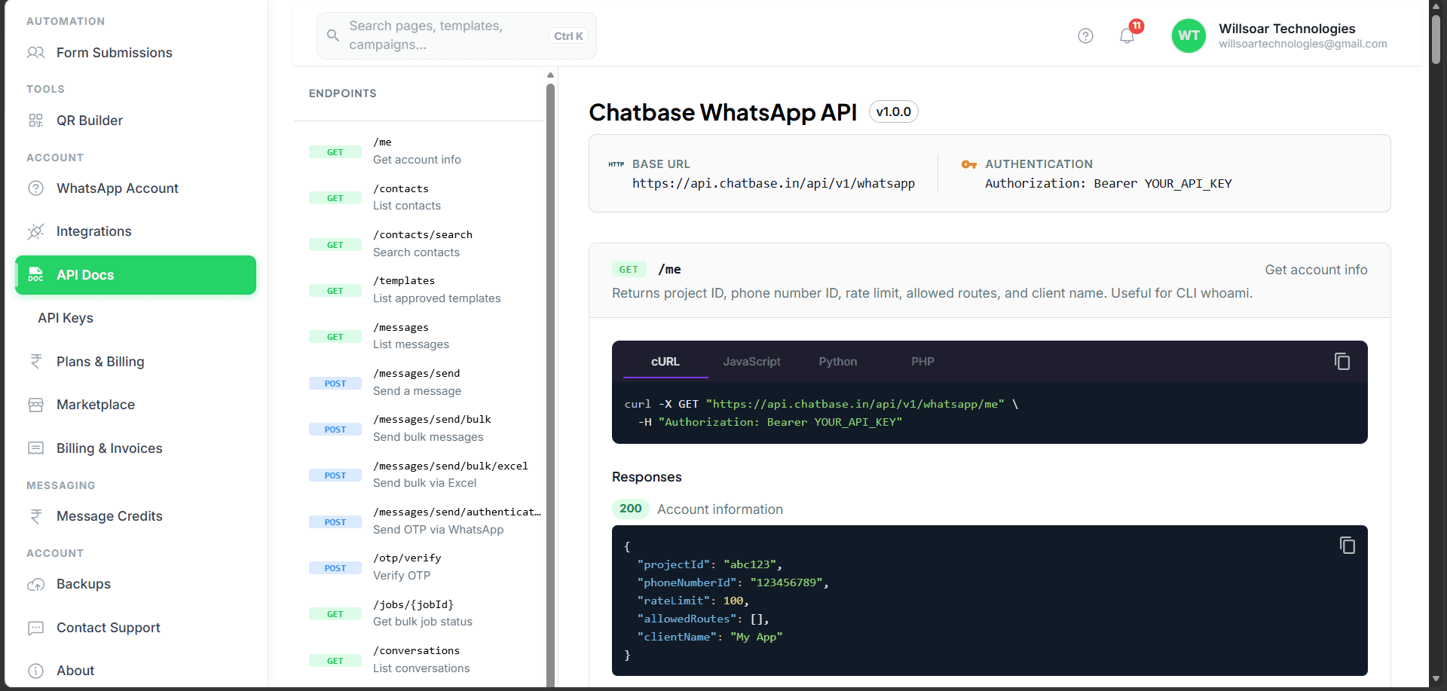Click the willsoartechnologies@gmail.com email text
The width and height of the screenshot is (1447, 691).
coord(1303,44)
